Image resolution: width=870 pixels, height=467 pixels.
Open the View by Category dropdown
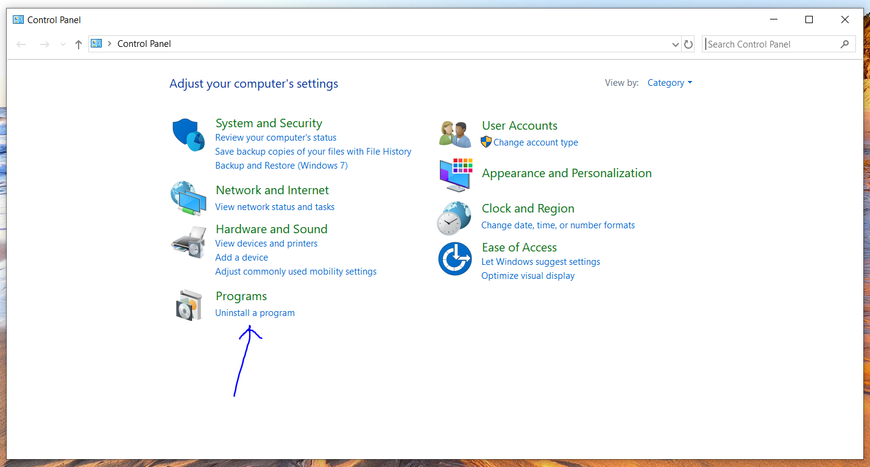(x=670, y=83)
